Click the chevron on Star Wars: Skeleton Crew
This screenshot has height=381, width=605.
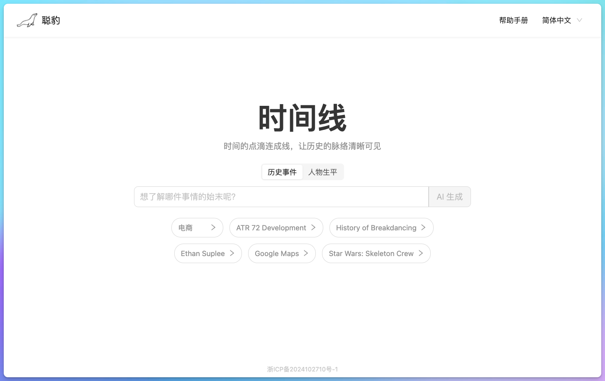coord(422,253)
